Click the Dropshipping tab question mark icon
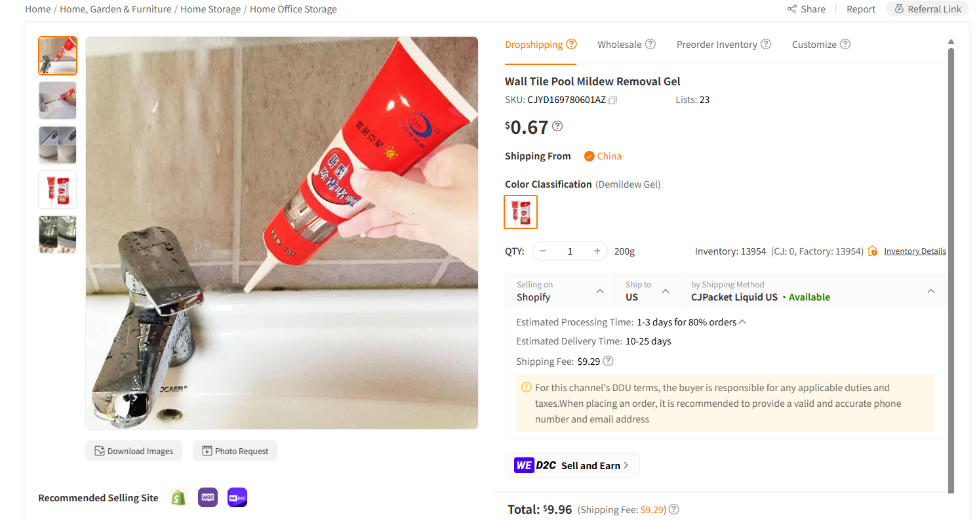Viewport: 979px width, 521px height. pyautogui.click(x=571, y=44)
